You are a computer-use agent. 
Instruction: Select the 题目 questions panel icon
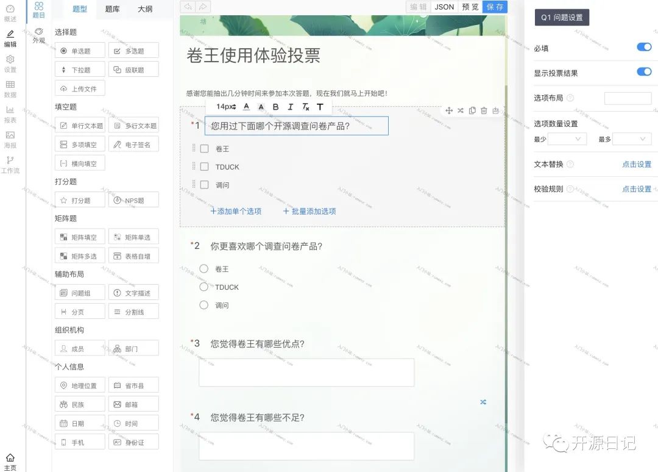38,10
